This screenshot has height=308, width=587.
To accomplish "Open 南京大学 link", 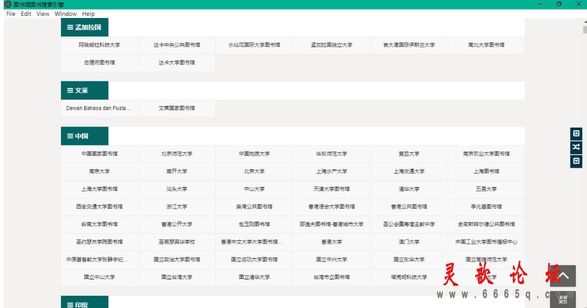I will click(x=100, y=171).
